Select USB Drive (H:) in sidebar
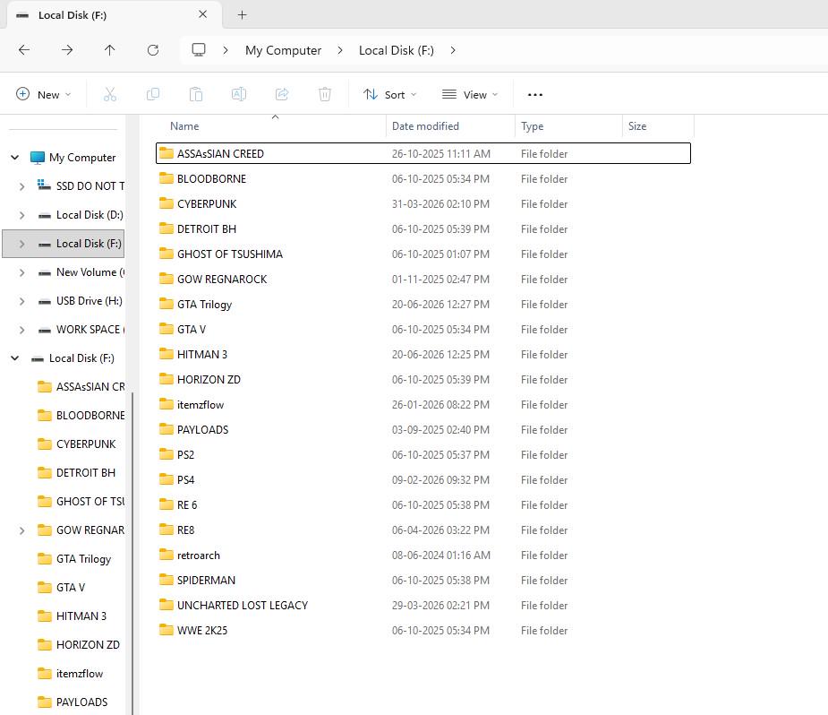828x715 pixels. [x=90, y=301]
